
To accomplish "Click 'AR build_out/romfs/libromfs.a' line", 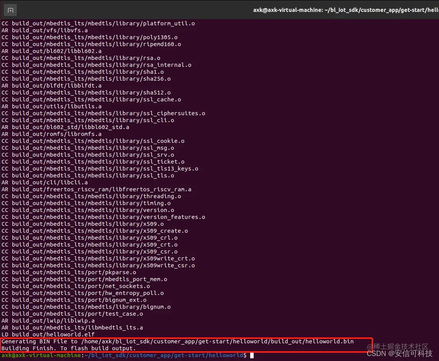I will [x=51, y=134].
